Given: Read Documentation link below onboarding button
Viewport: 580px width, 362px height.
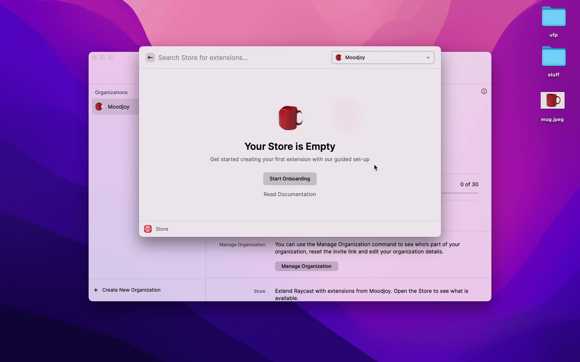Looking at the screenshot, I should point(289,194).
